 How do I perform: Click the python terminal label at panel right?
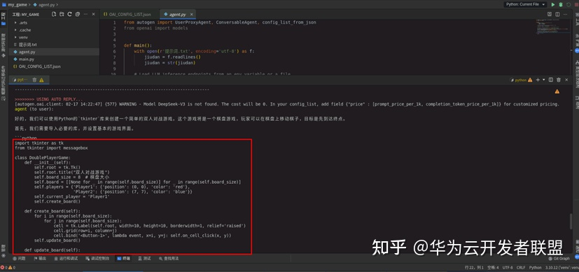pos(521,80)
